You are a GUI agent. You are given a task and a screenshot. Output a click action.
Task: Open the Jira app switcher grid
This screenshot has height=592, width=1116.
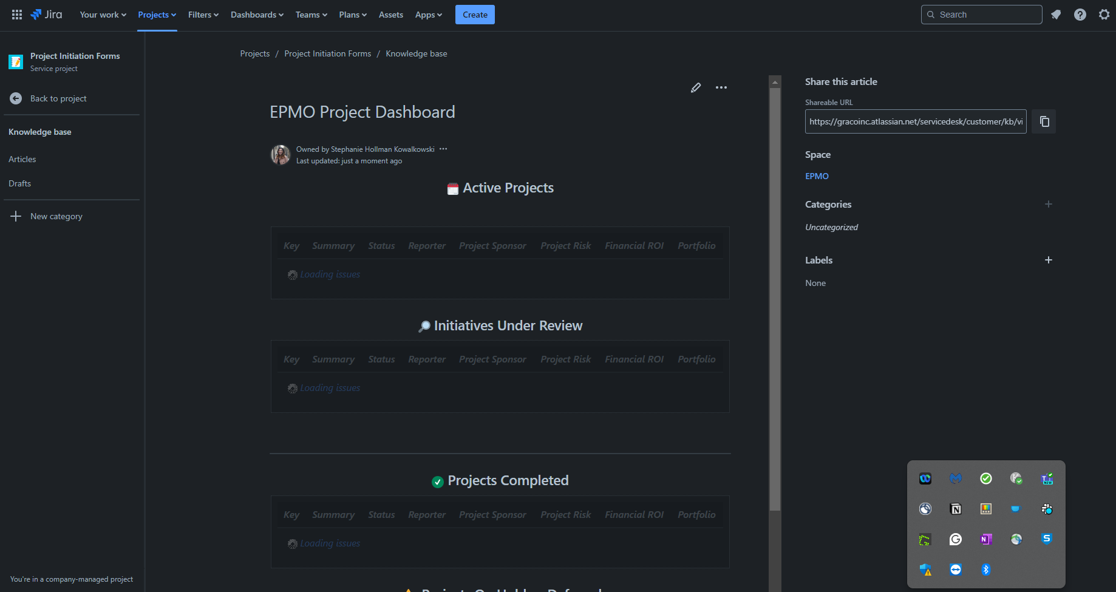[17, 15]
